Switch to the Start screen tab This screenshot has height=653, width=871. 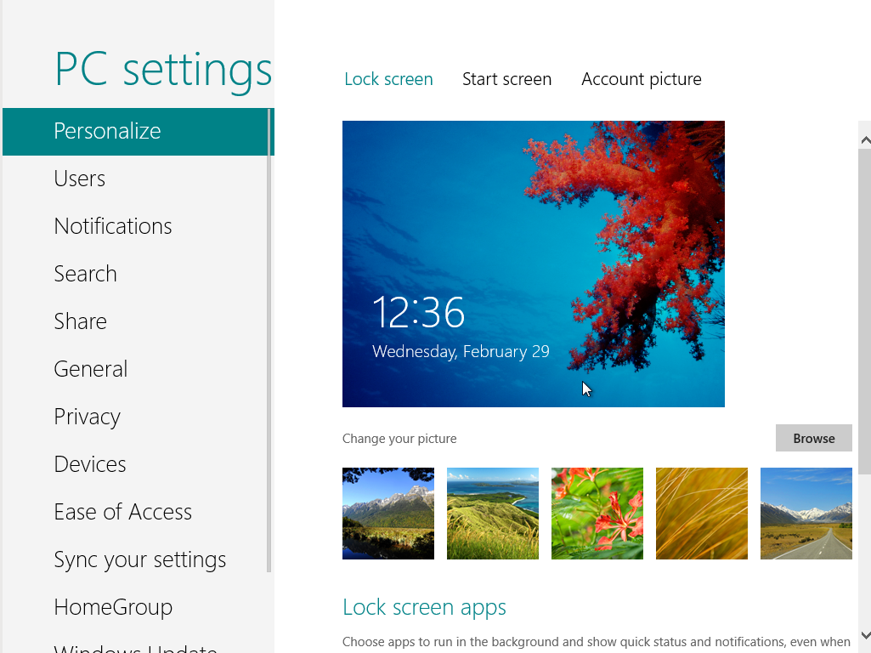(506, 79)
